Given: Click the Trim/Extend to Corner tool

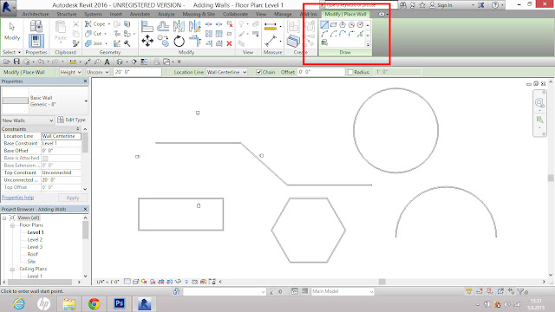Looking at the screenshot, I should [x=194, y=42].
